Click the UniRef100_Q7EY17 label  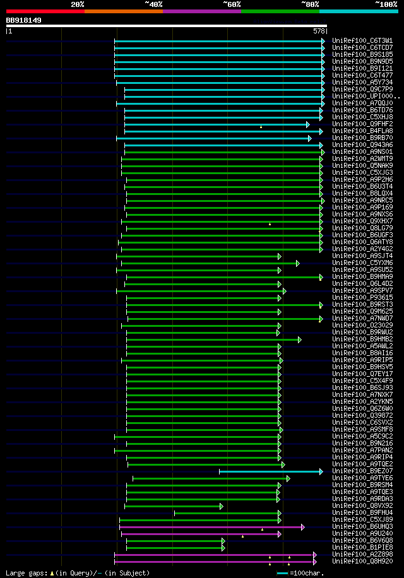tap(362, 374)
